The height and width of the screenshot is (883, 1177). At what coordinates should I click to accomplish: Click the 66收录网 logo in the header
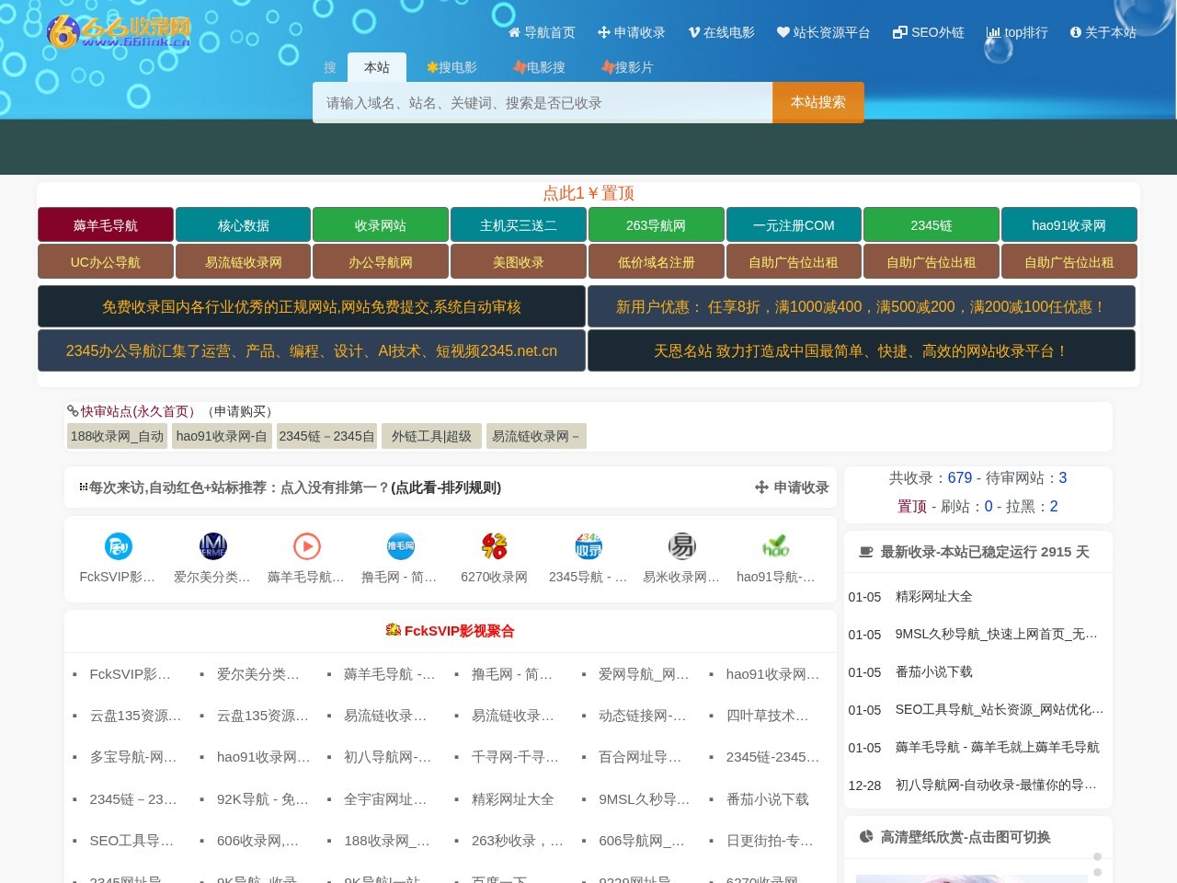120,32
